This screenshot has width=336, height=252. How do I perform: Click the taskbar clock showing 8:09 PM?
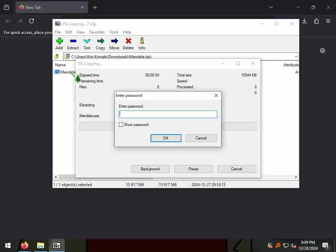click(308, 245)
